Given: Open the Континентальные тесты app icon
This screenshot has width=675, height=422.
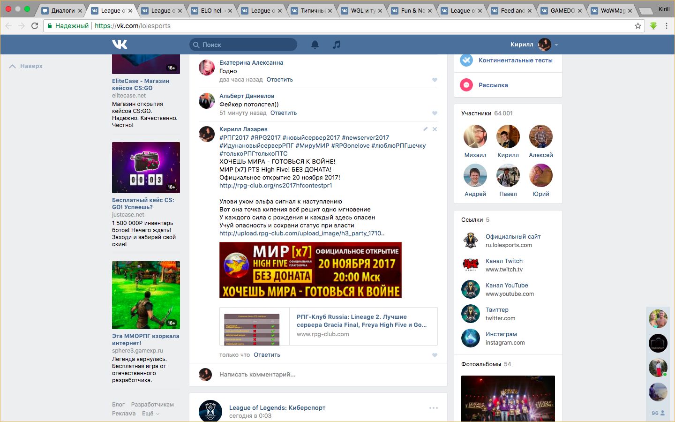Looking at the screenshot, I should (466, 60).
